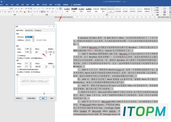Click the Text Effects icon
The width and height of the screenshot is (171, 122).
[x=17, y=12]
